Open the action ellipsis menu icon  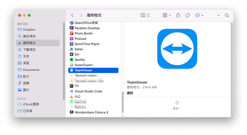[197, 15]
